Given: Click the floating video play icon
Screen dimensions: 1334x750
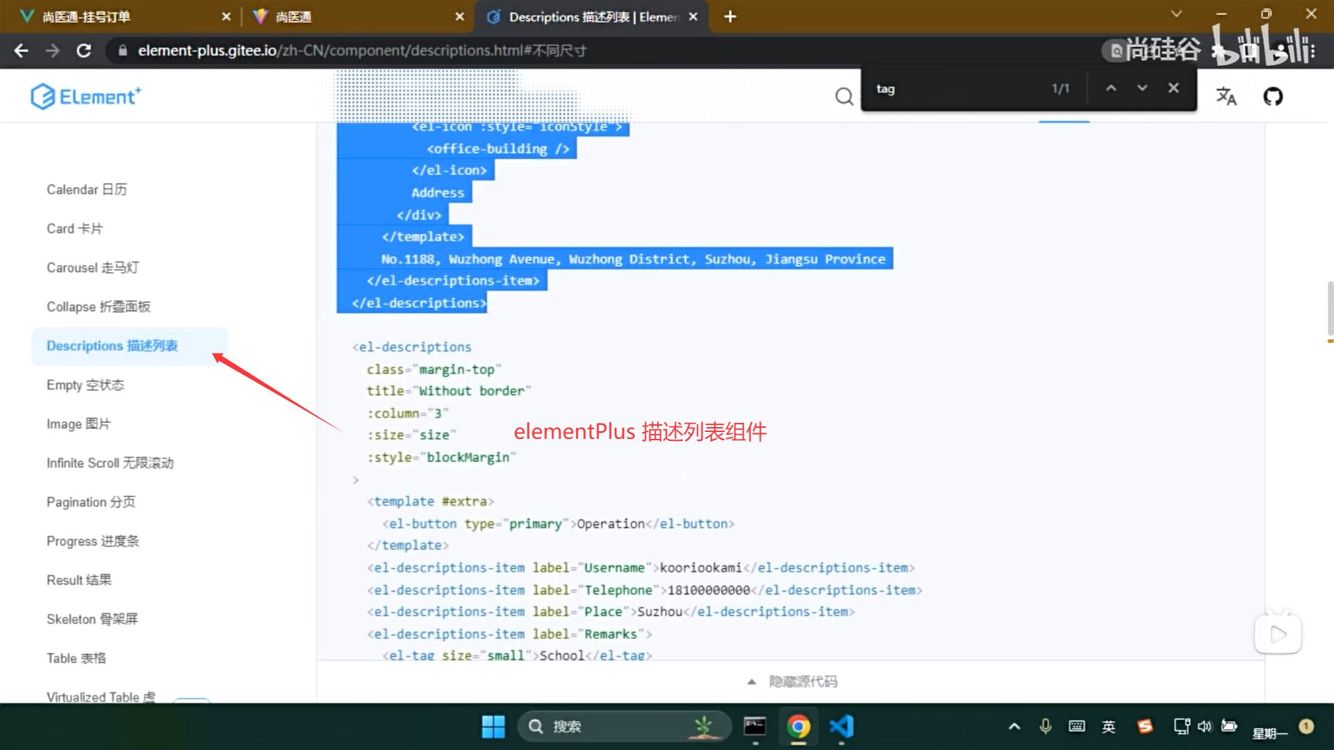Looking at the screenshot, I should click(1278, 634).
